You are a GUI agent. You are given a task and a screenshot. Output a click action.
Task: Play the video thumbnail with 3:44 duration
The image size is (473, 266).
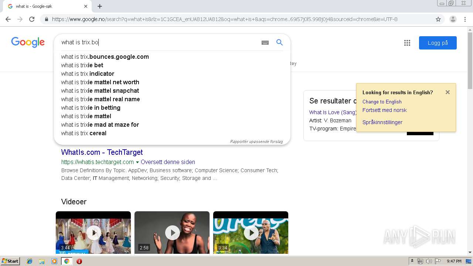coord(93,232)
